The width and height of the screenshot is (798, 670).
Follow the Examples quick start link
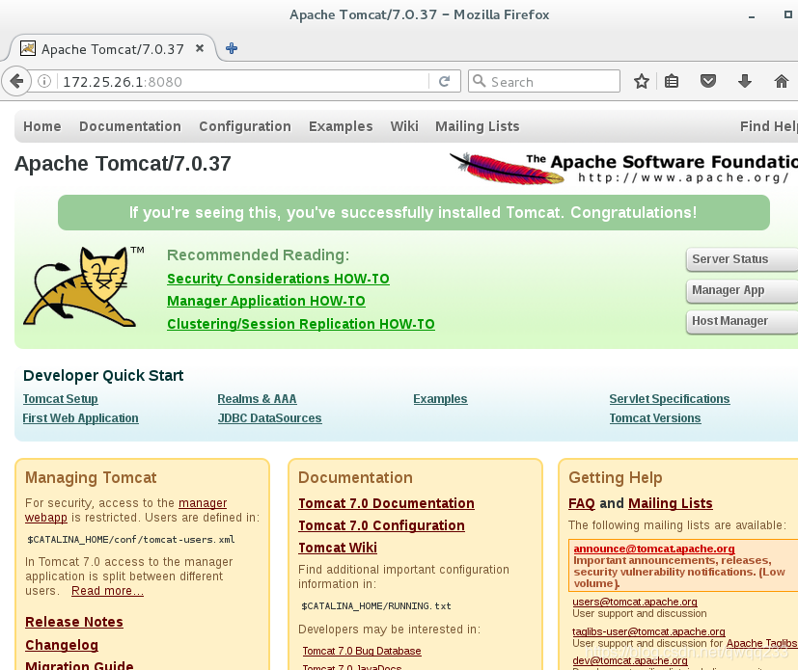tap(440, 399)
